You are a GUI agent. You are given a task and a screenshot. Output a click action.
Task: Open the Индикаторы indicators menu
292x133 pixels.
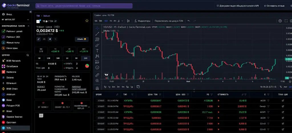point(143,21)
